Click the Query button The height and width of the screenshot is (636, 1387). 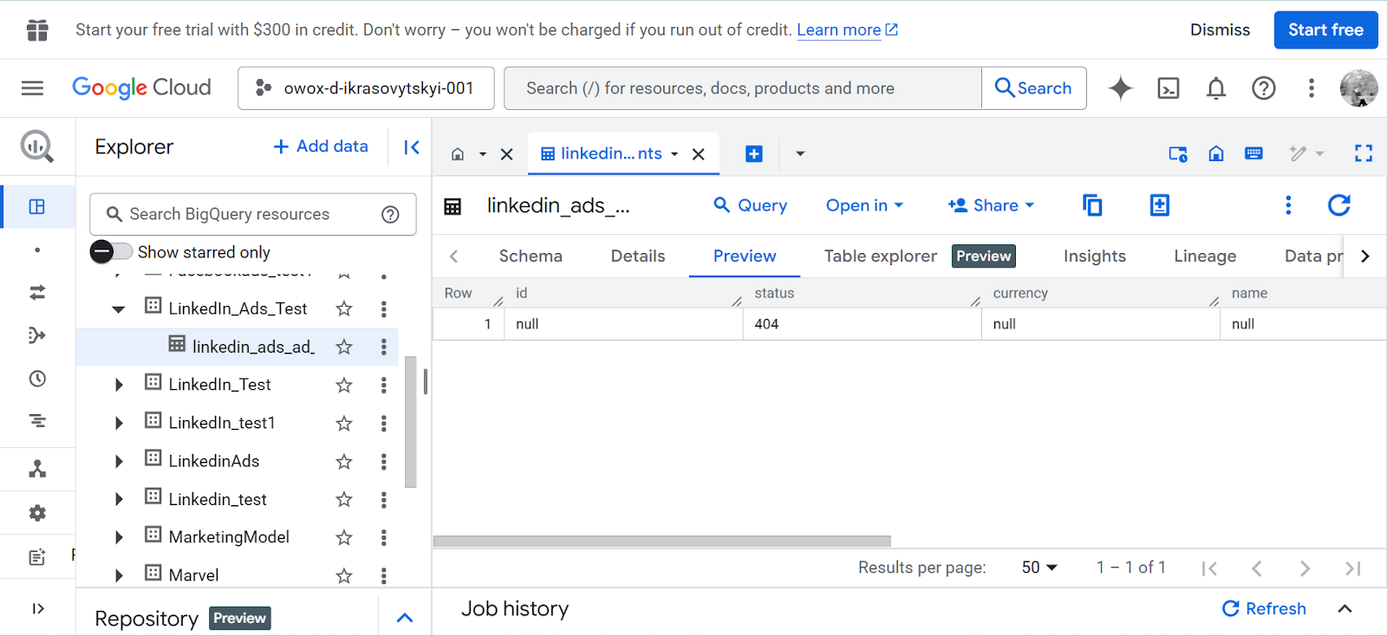pyautogui.click(x=750, y=205)
